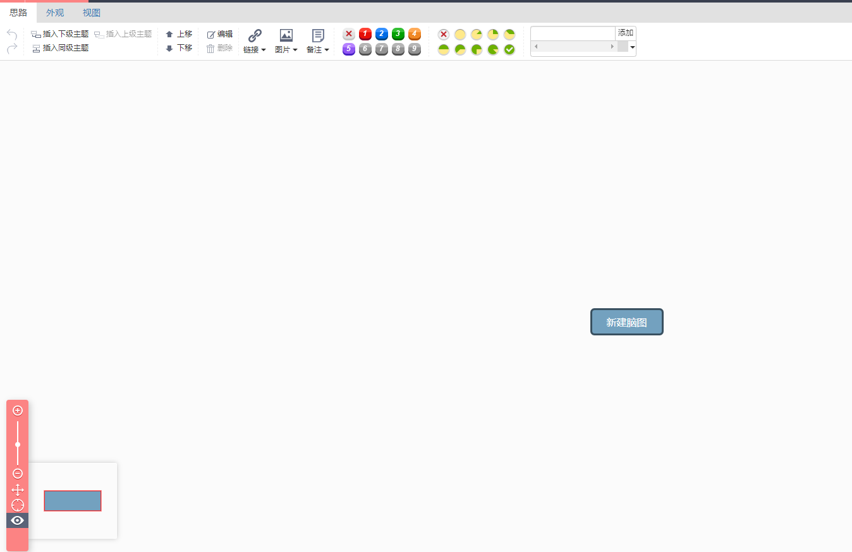Image resolution: width=852 pixels, height=552 pixels.
Task: Click the tag name input field
Action: 573,33
